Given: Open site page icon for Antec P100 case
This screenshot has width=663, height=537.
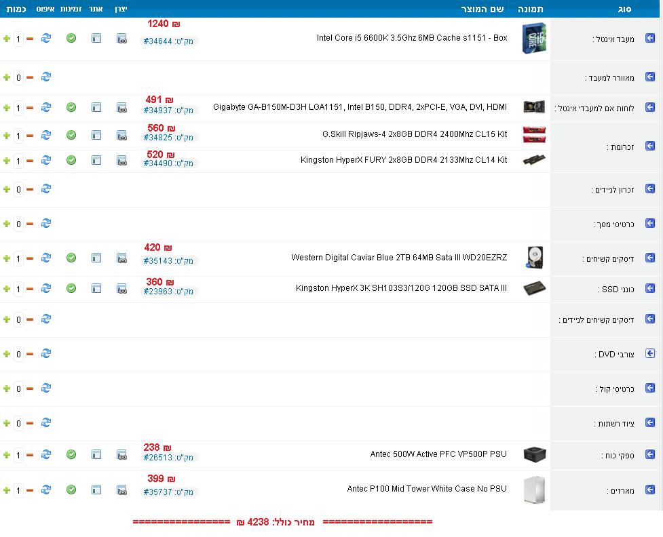Looking at the screenshot, I should tap(96, 490).
